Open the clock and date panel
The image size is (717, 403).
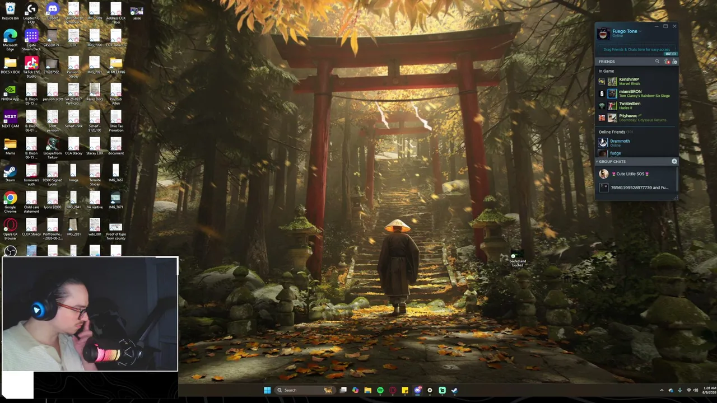[709, 390]
